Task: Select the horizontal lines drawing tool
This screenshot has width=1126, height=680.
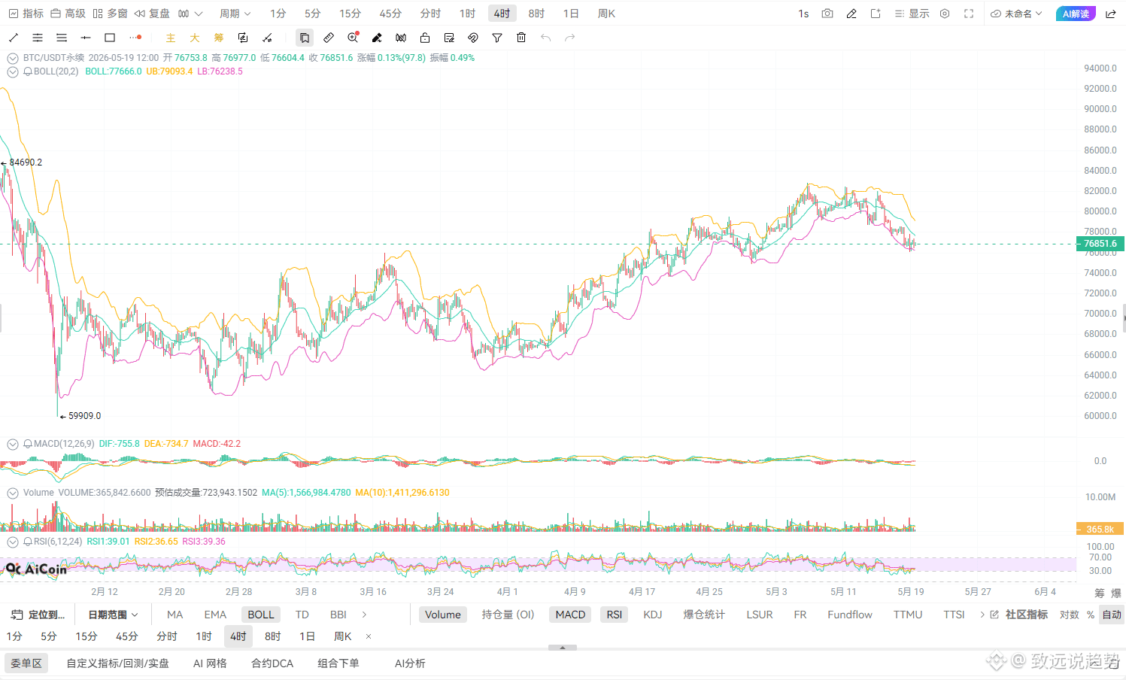Action: [x=62, y=38]
